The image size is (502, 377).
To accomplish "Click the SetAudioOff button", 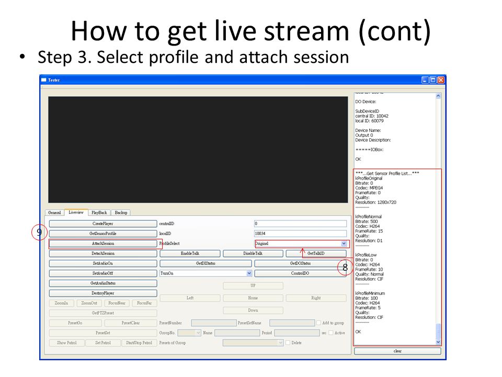I will pos(103,273).
